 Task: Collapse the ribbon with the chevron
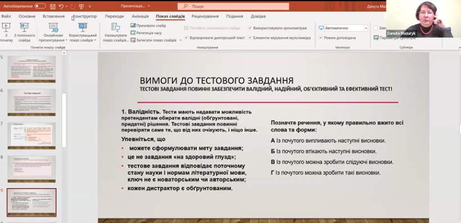pyautogui.click(x=459, y=48)
